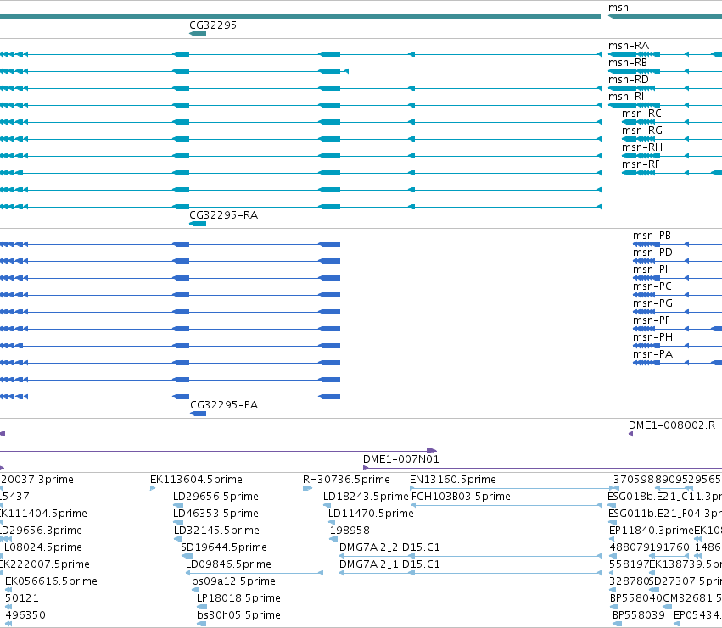Select the msn gene label

618,8
